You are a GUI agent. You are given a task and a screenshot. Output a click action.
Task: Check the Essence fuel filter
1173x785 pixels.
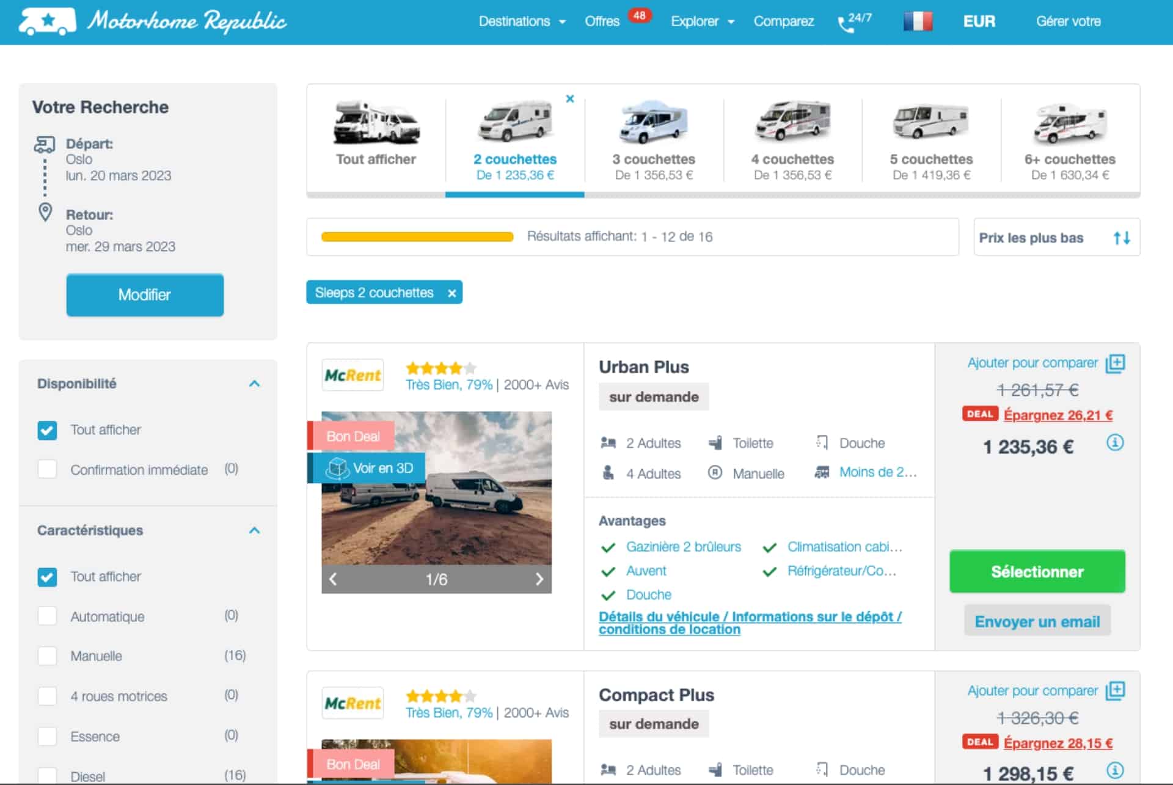click(47, 736)
